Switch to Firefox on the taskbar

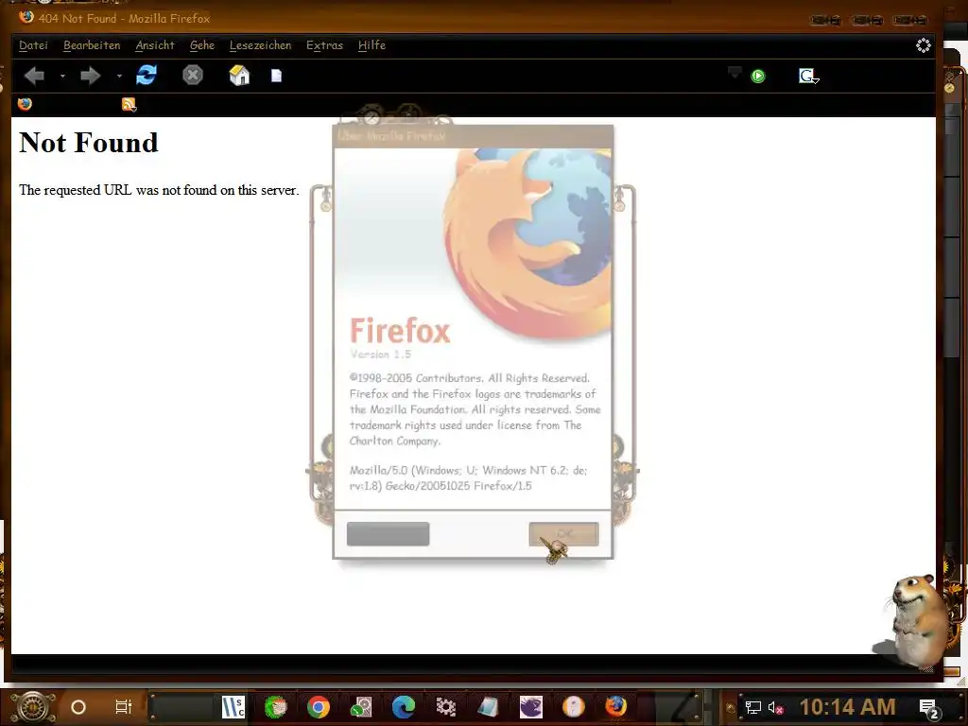615,707
